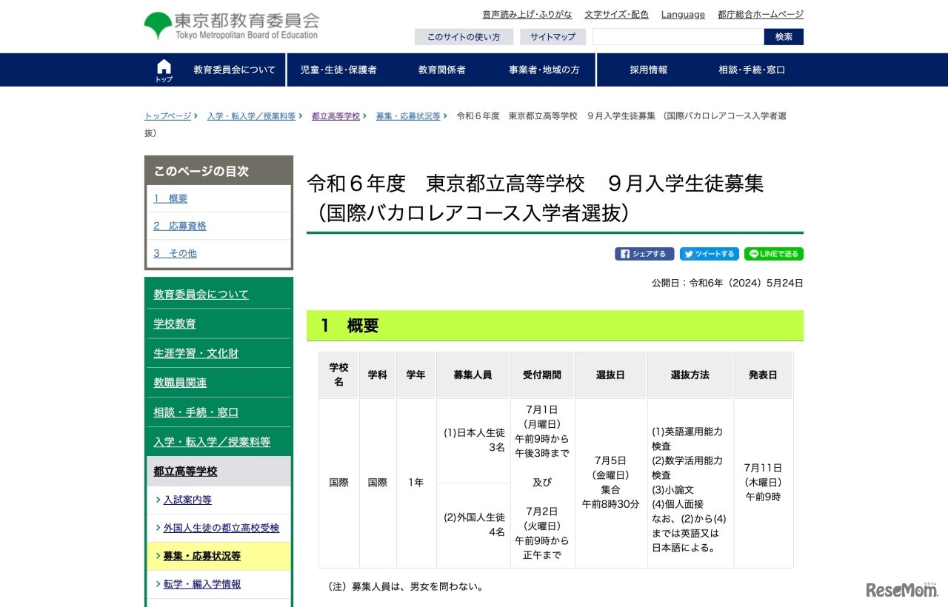
Task: Tweet this page using the Twitter button
Action: (x=709, y=254)
